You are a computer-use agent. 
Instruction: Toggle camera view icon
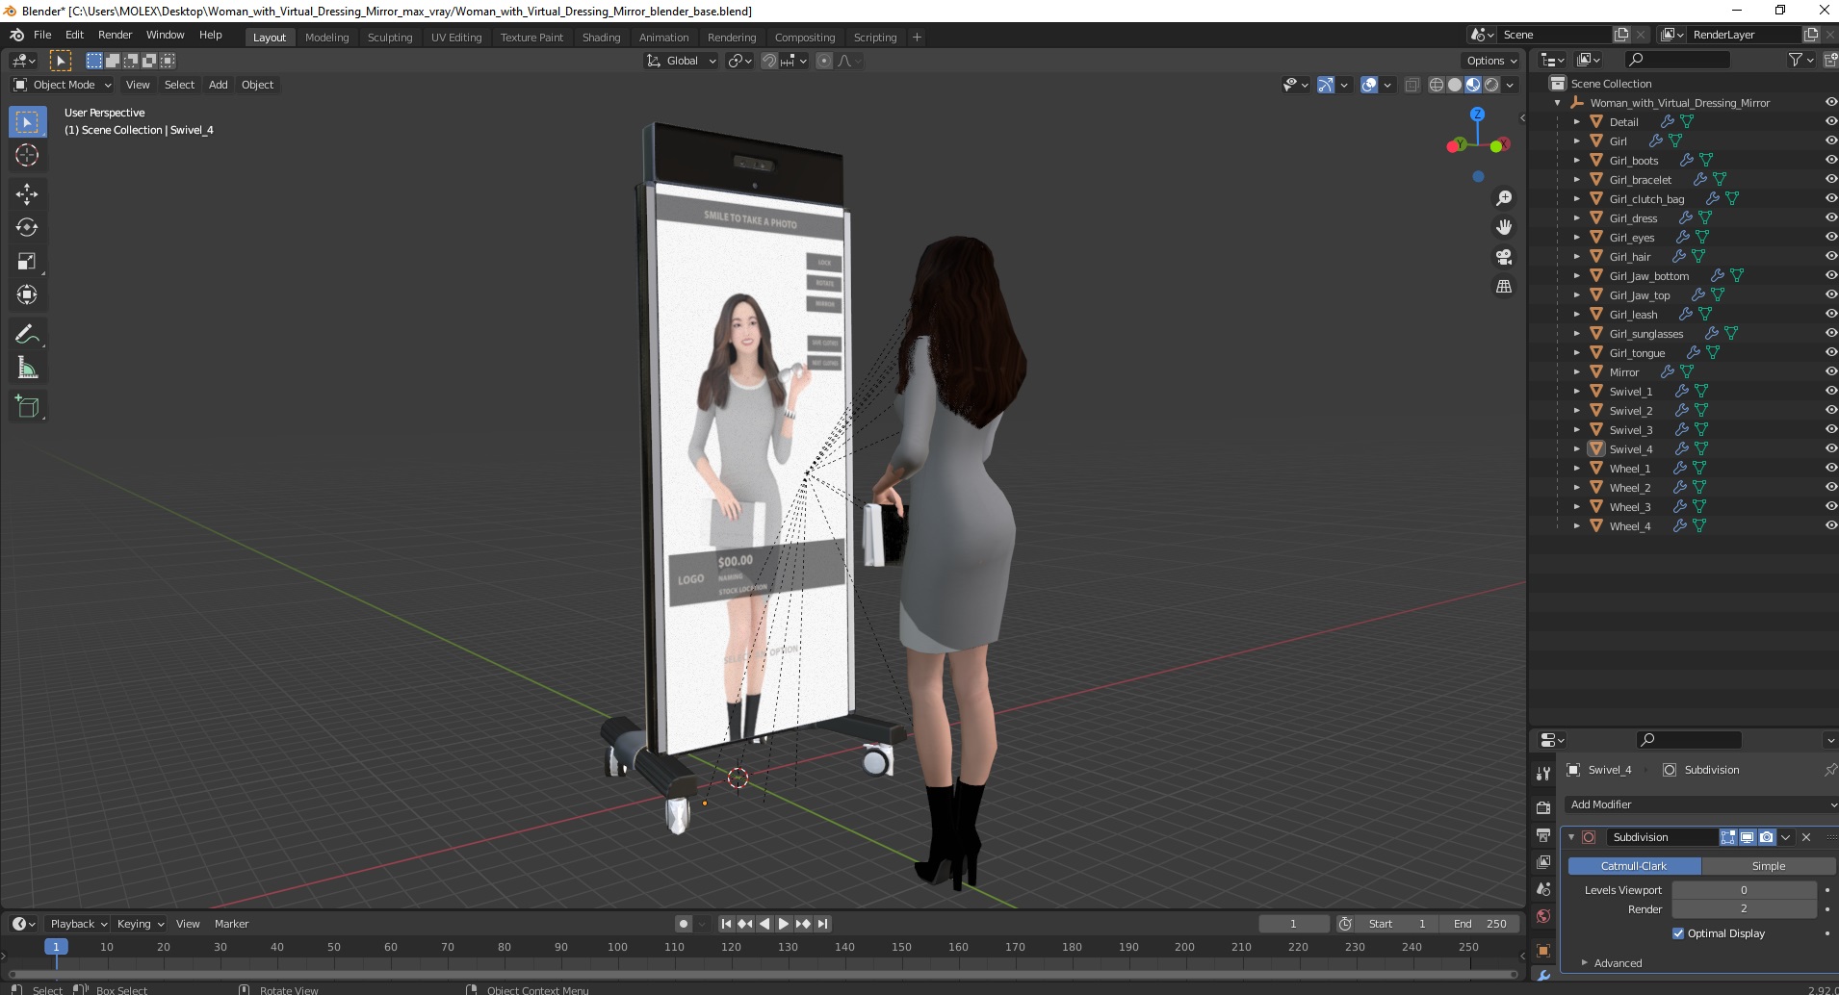(1503, 257)
